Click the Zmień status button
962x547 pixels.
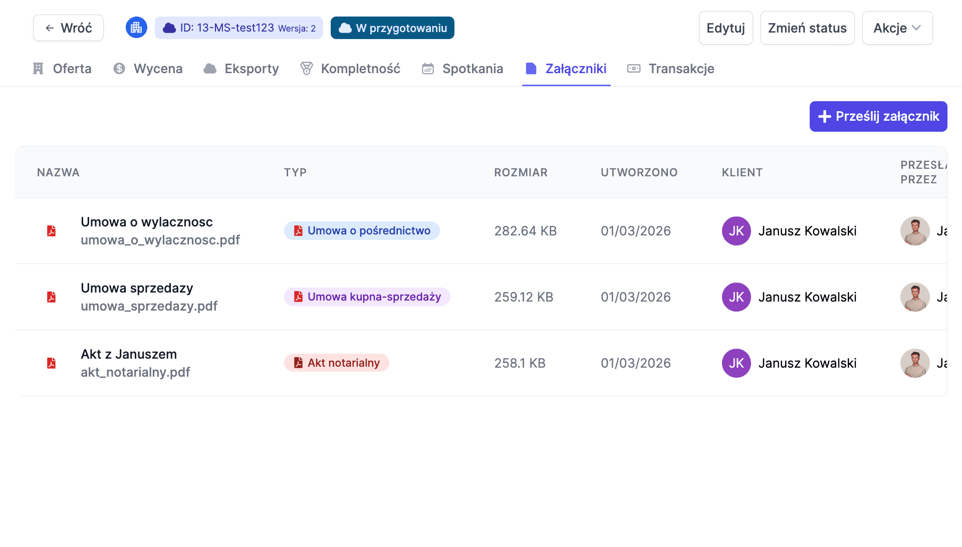(807, 28)
